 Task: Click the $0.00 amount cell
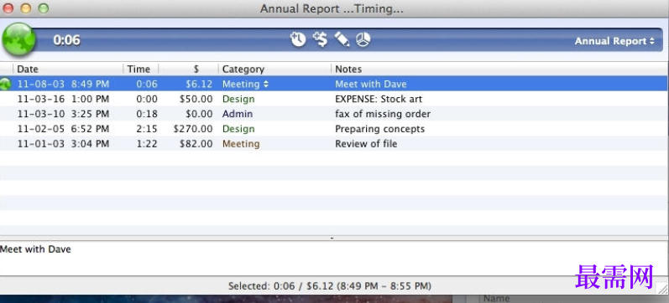click(x=199, y=114)
